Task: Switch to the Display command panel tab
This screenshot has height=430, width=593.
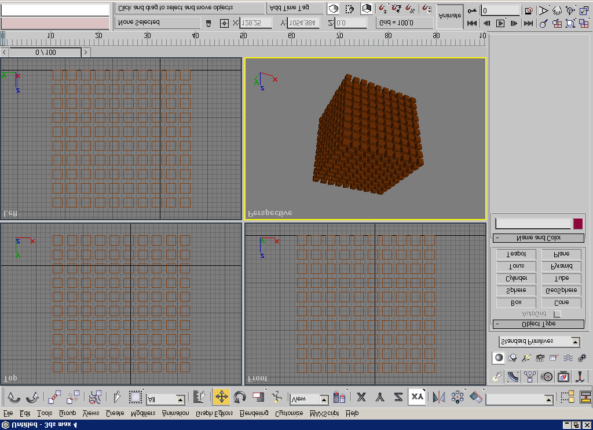Action: coord(563,376)
